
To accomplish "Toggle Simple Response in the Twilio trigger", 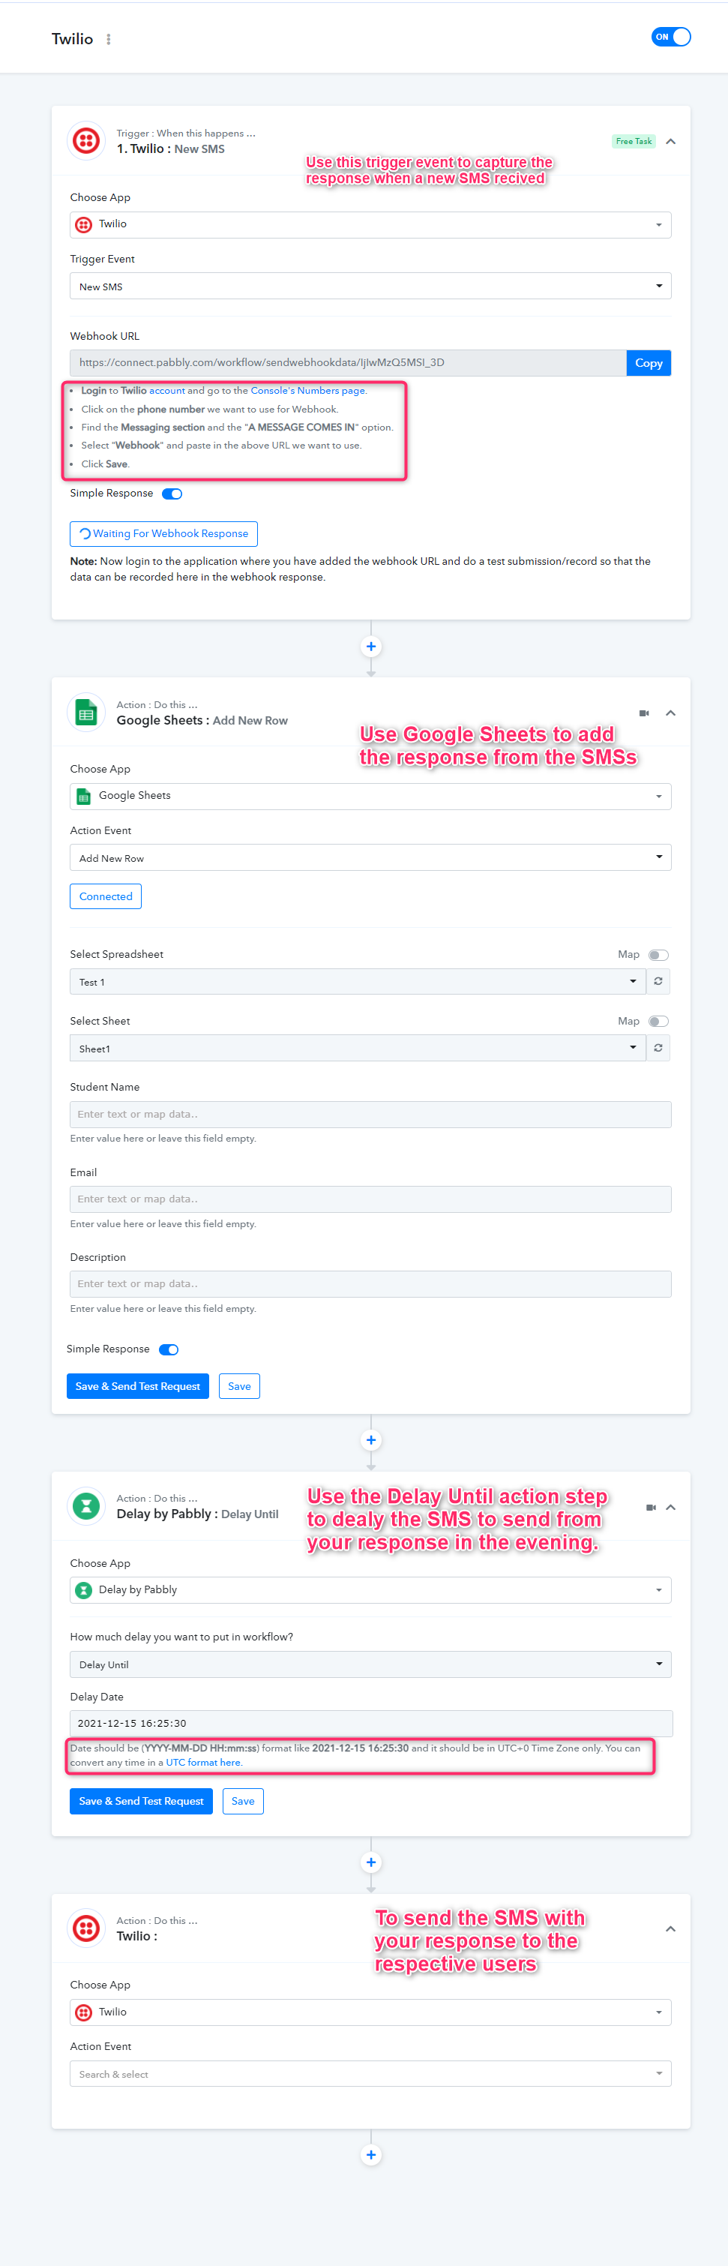I will pyautogui.click(x=172, y=494).
